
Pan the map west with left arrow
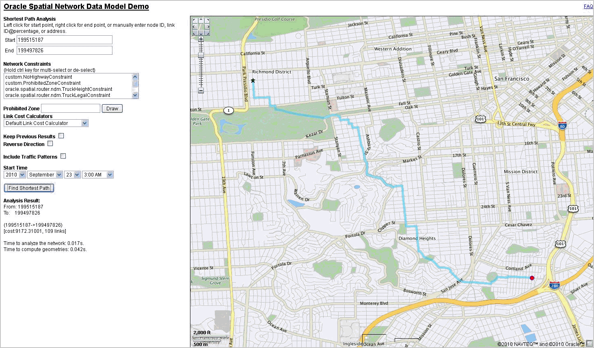point(194,26)
